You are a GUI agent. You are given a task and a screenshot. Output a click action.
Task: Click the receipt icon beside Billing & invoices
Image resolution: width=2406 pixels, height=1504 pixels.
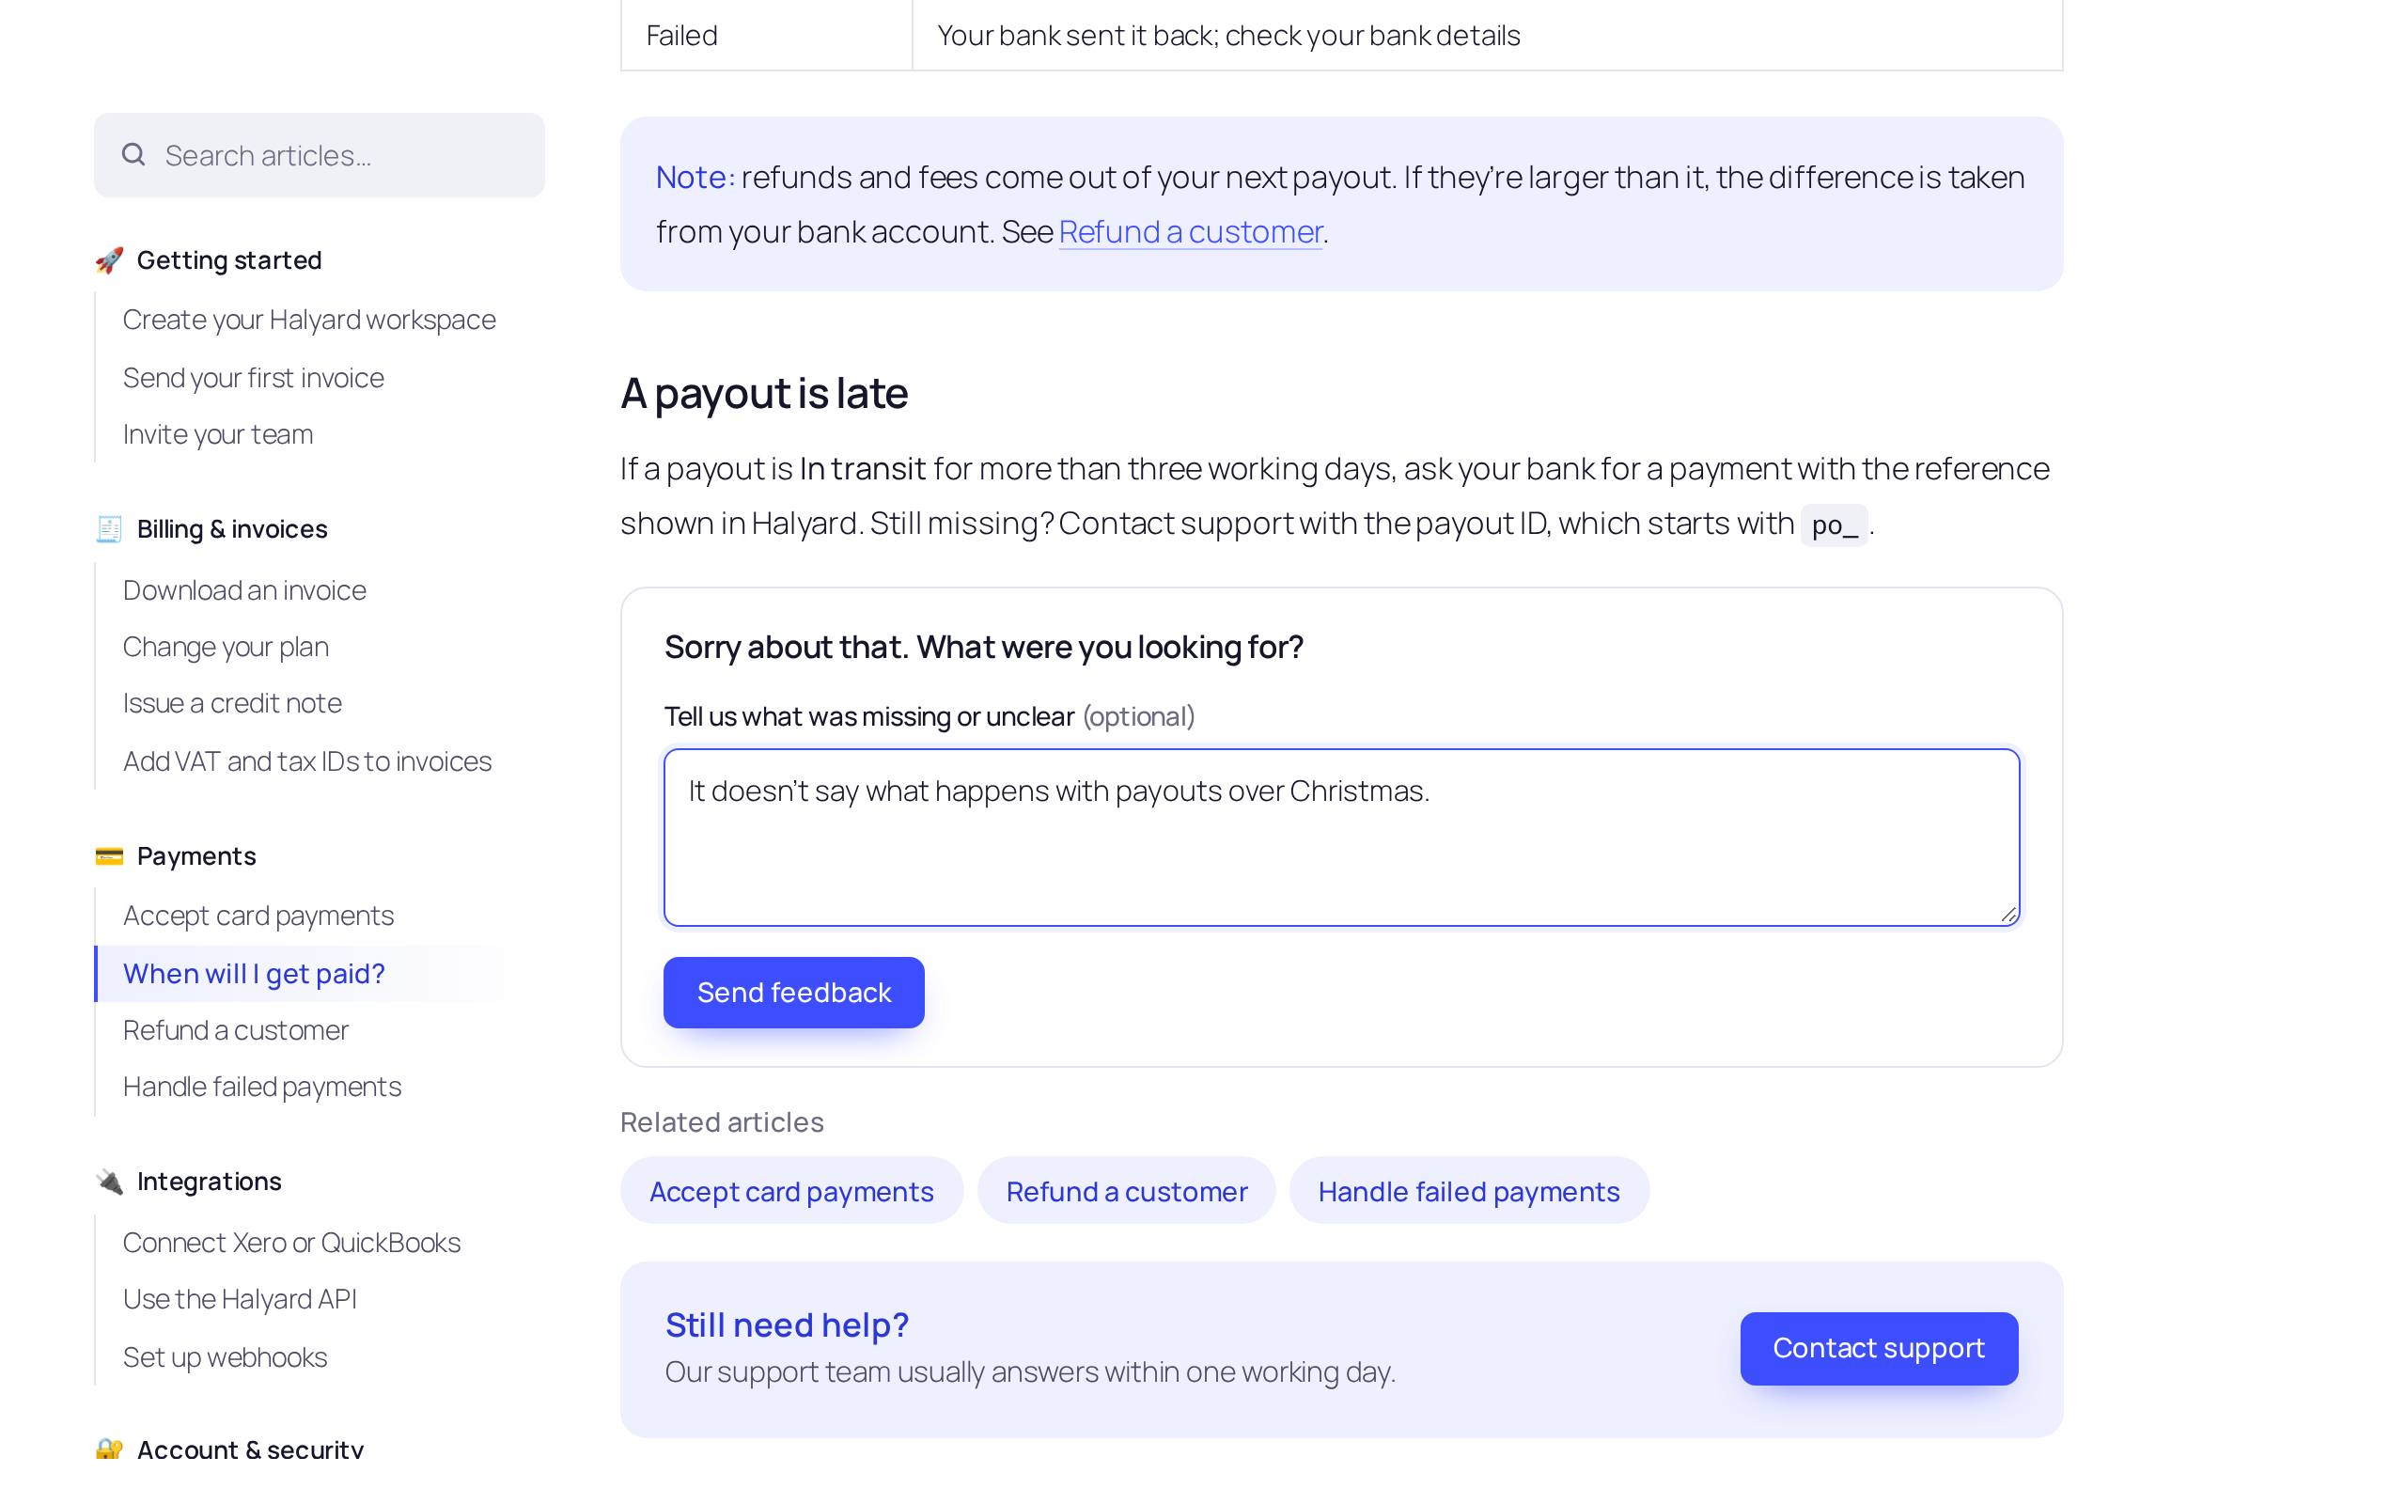(x=109, y=528)
